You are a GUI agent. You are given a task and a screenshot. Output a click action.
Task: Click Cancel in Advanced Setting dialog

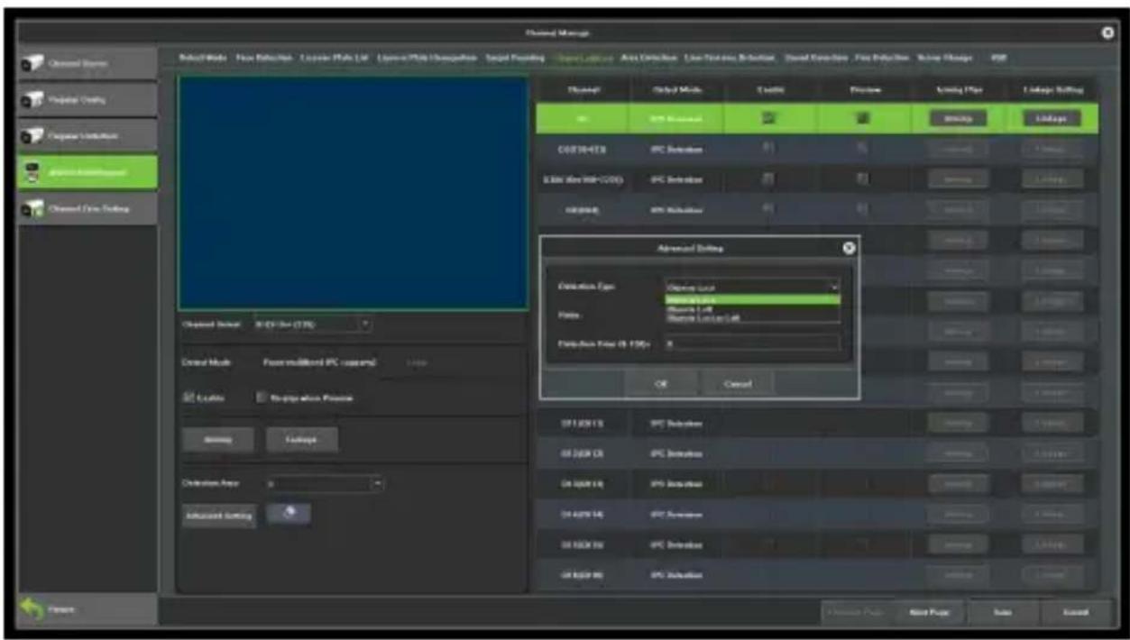[737, 383]
